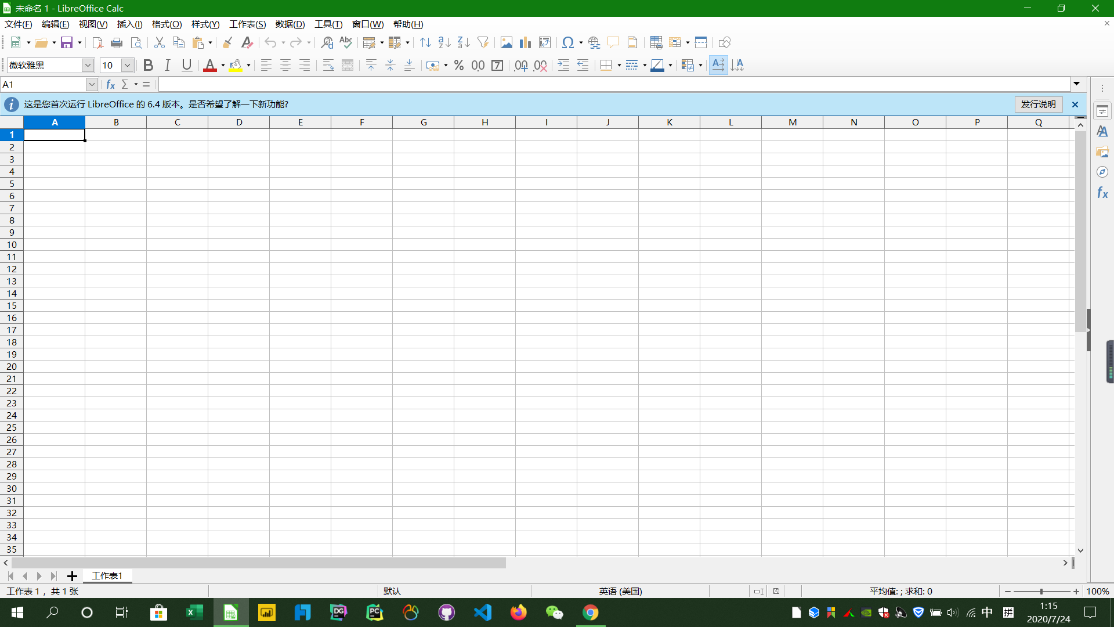The width and height of the screenshot is (1114, 627).
Task: Click the Insert Chart toolbar icon
Action: tap(525, 42)
